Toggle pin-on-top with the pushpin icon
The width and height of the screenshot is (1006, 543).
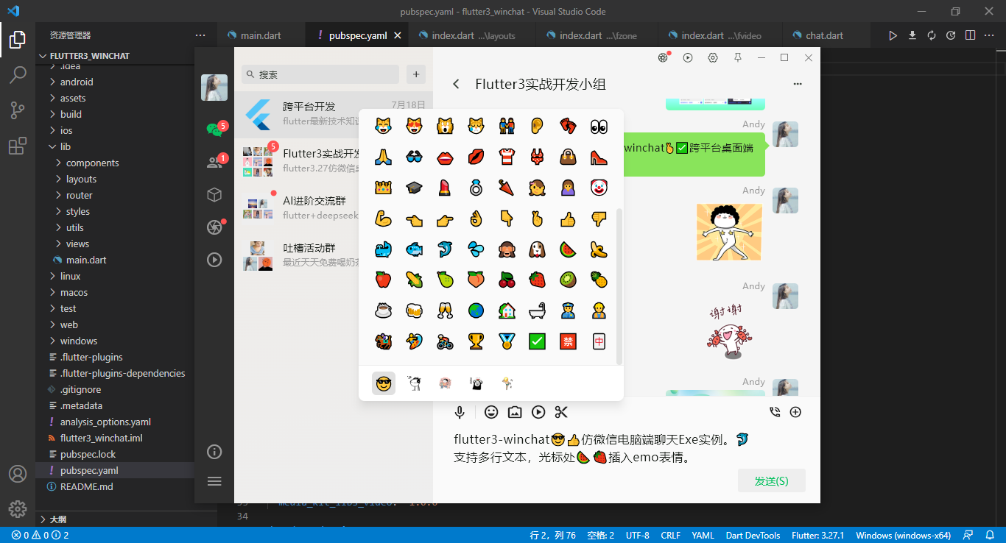click(737, 57)
